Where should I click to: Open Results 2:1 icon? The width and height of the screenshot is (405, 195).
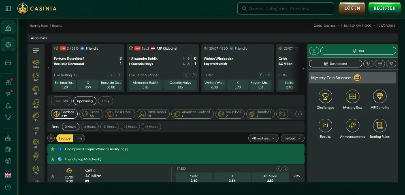[x=325, y=126]
